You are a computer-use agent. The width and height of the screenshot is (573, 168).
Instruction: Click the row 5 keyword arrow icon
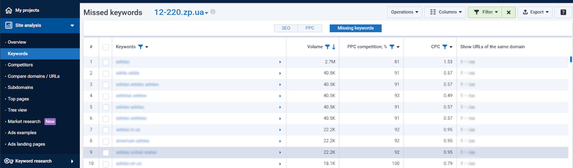[x=280, y=107]
